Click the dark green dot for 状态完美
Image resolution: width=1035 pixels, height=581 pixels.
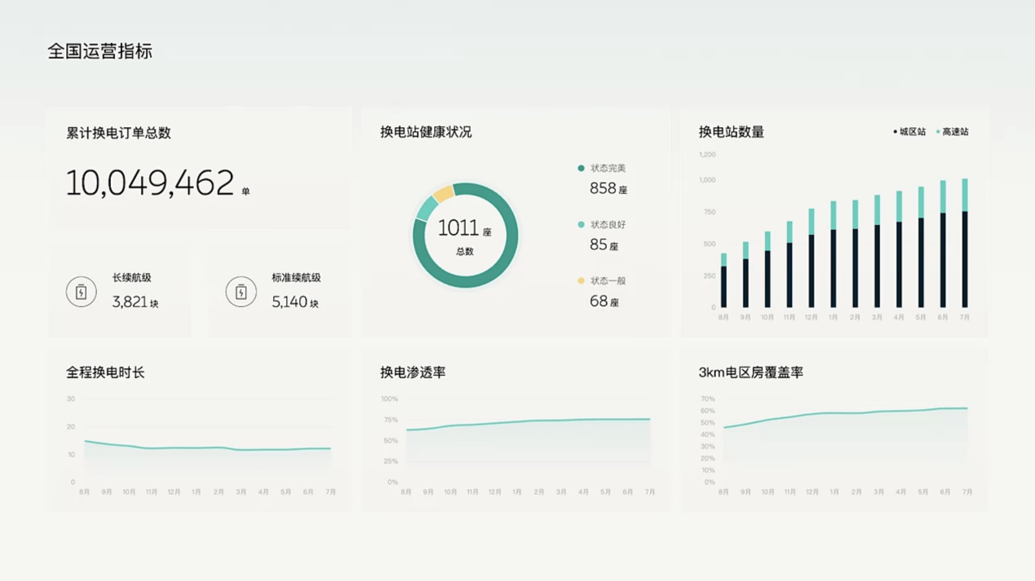(581, 168)
